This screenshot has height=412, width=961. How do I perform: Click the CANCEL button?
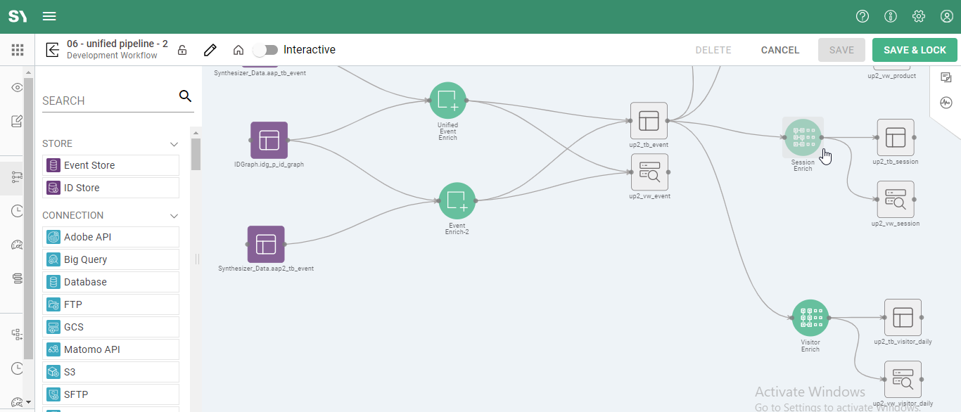pos(779,50)
